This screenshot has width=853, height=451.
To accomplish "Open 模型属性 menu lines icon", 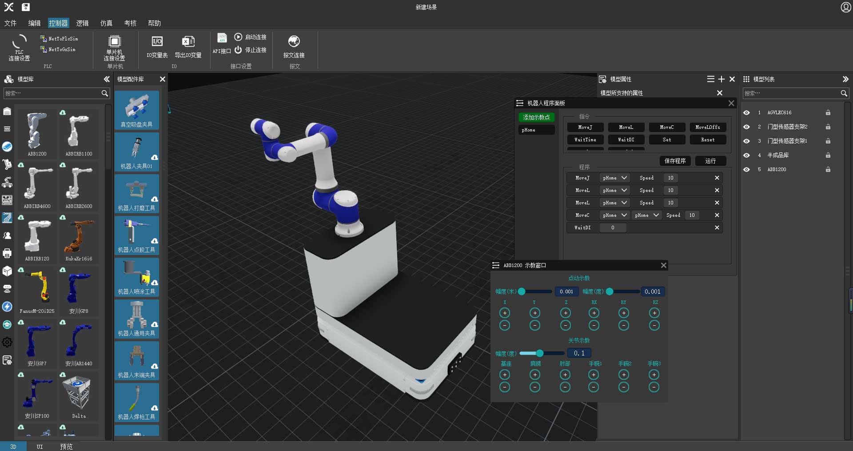I will (711, 79).
